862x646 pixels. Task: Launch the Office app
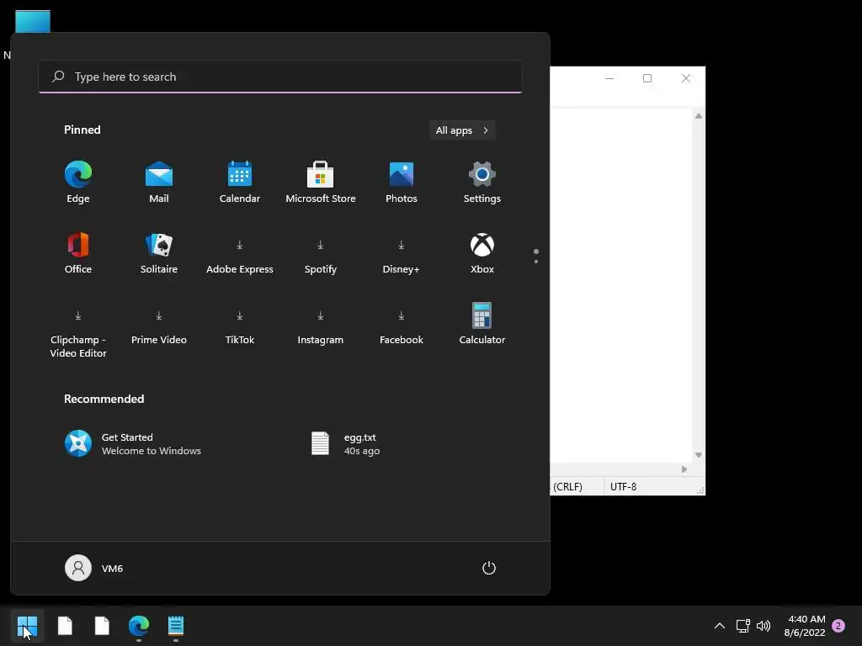tap(78, 253)
